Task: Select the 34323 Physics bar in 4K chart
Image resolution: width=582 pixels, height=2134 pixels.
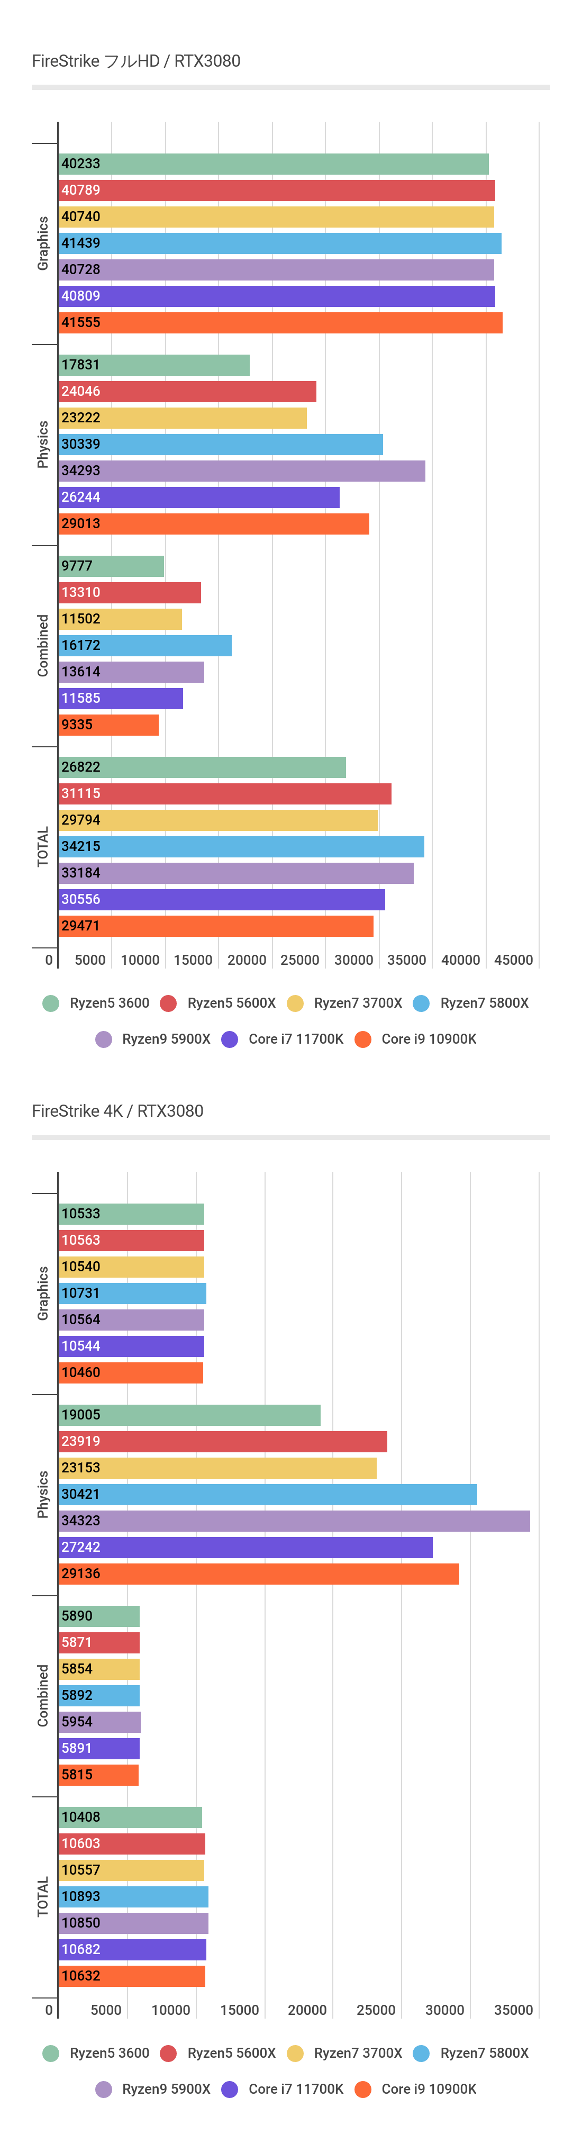Action: (x=294, y=1521)
